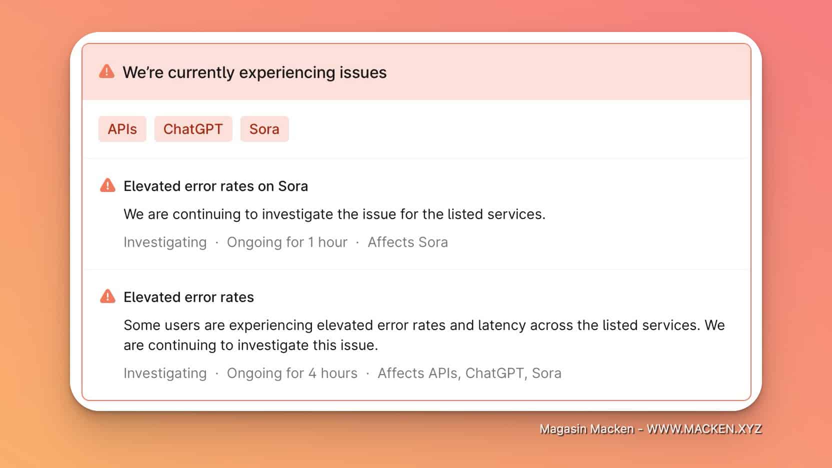The height and width of the screenshot is (468, 832).
Task: Click the 'Ongoing for 4 hours' label
Action: (x=292, y=373)
